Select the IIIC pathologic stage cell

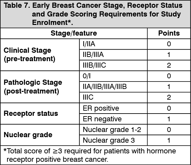click(113, 97)
